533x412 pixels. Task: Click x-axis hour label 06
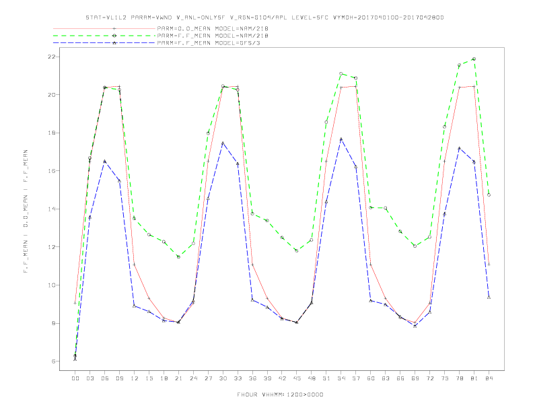tap(105, 378)
